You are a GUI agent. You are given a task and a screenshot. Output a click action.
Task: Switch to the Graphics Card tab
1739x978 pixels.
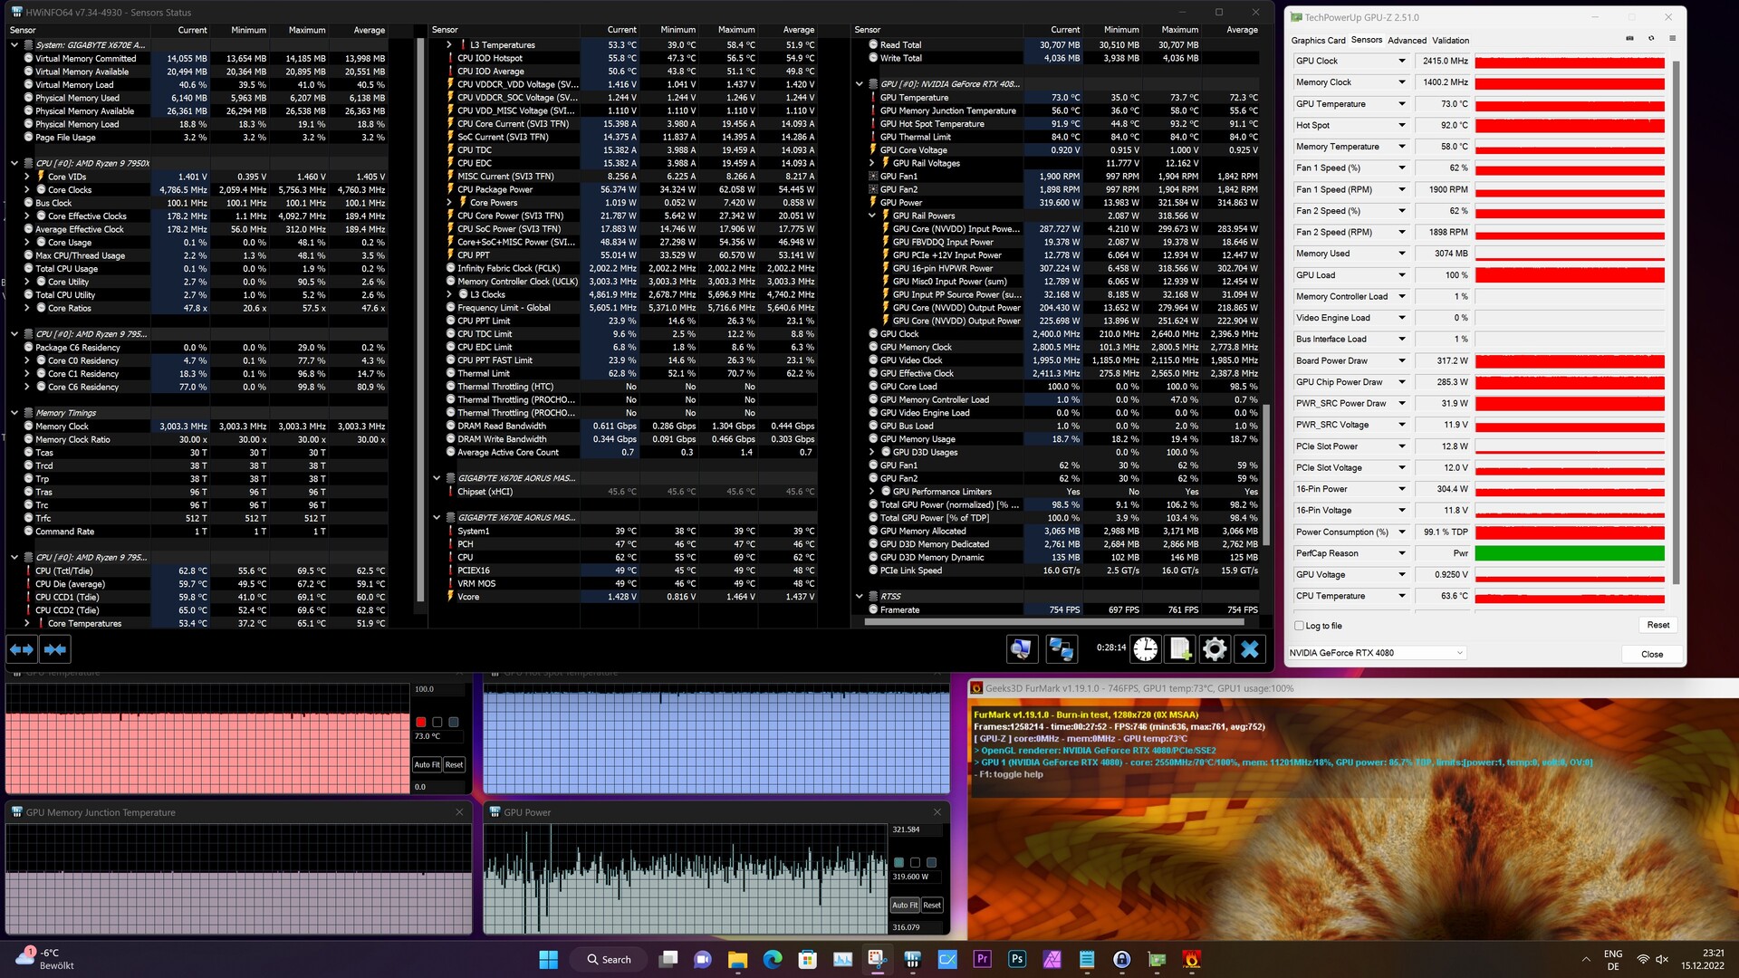click(x=1318, y=41)
